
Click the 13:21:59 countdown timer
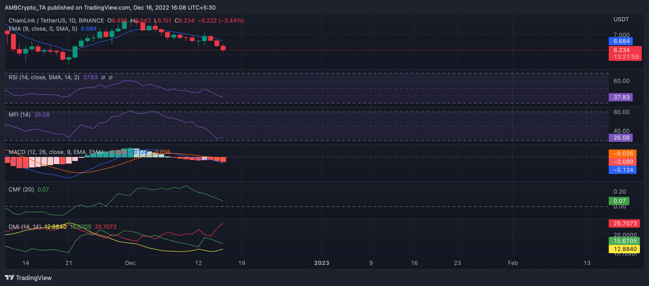(x=626, y=57)
